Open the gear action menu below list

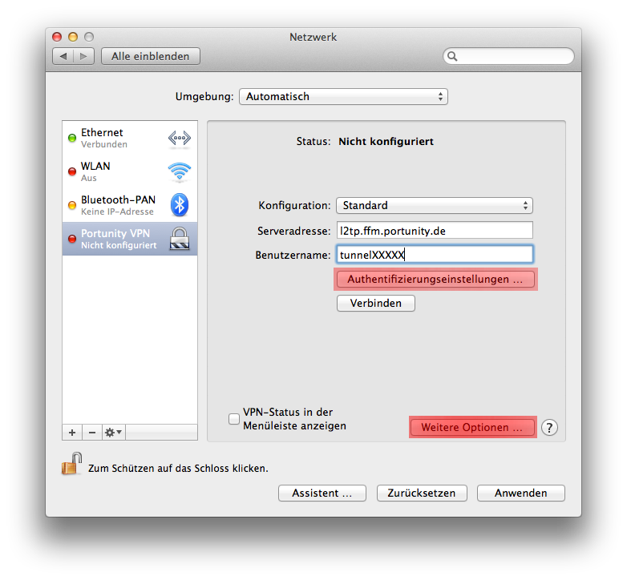pyautogui.click(x=114, y=432)
